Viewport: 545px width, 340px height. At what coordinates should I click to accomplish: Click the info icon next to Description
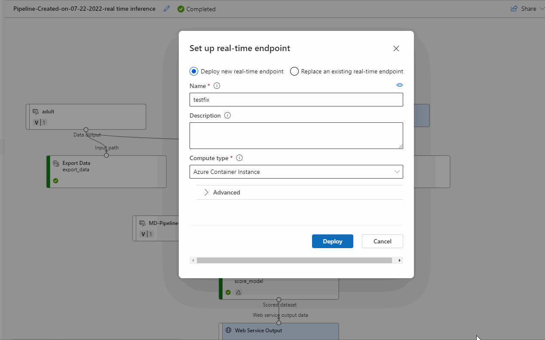227,115
